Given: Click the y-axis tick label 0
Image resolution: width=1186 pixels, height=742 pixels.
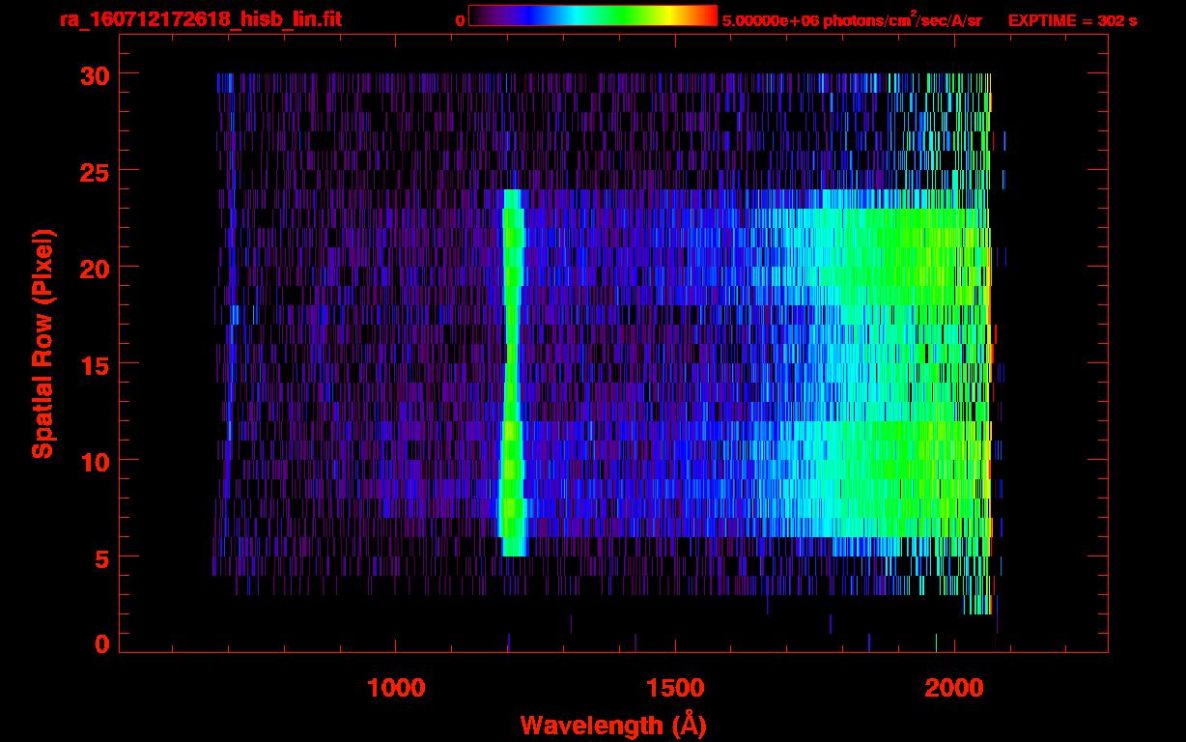Looking at the screenshot, I should click(101, 644).
